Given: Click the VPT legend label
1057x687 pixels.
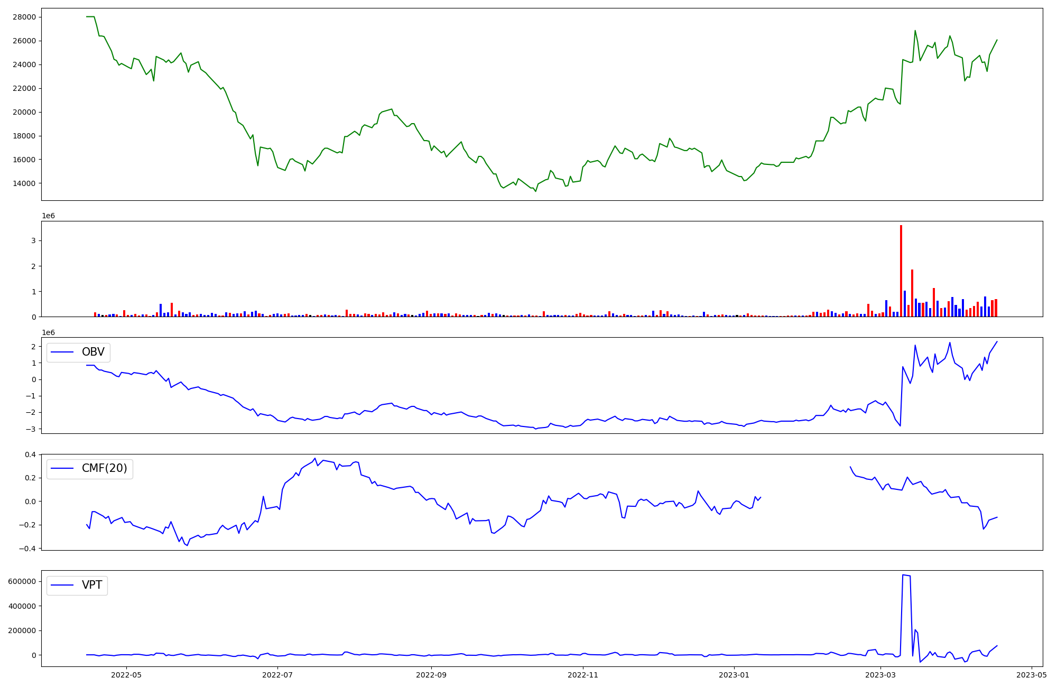Looking at the screenshot, I should (x=92, y=585).
